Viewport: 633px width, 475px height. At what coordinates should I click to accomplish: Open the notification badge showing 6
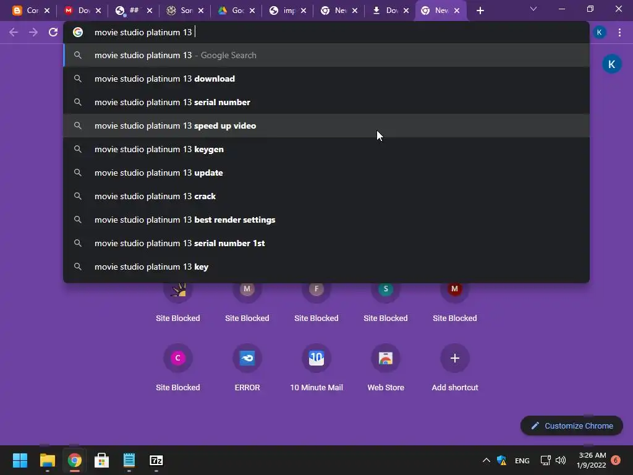tap(616, 460)
